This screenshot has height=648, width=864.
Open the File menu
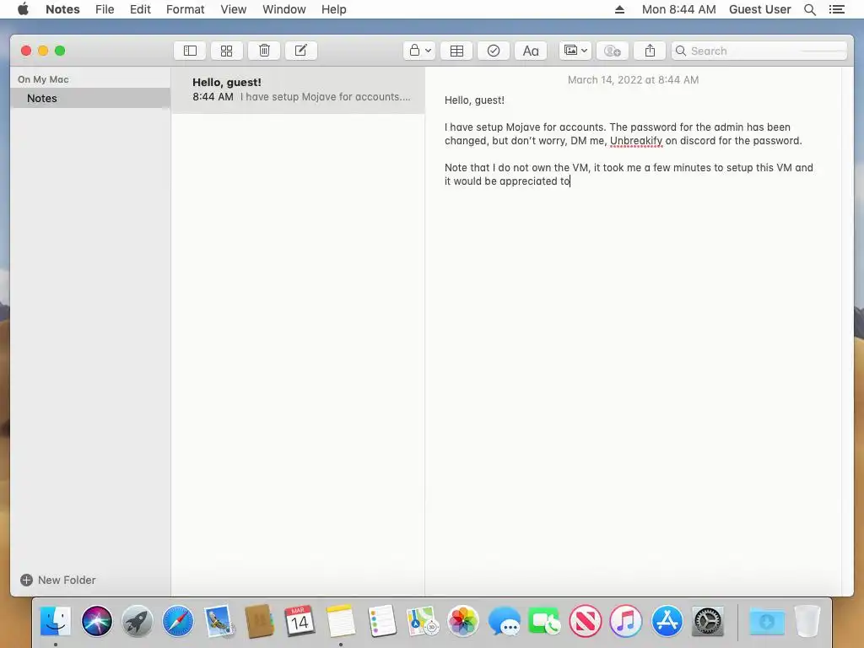pyautogui.click(x=105, y=9)
